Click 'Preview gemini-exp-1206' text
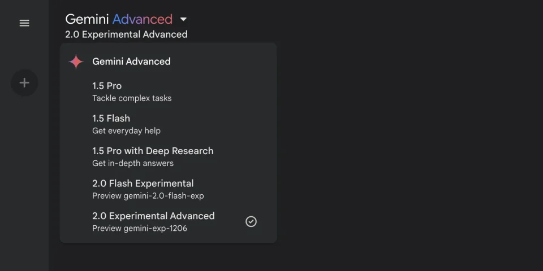The height and width of the screenshot is (271, 543). pos(140,228)
